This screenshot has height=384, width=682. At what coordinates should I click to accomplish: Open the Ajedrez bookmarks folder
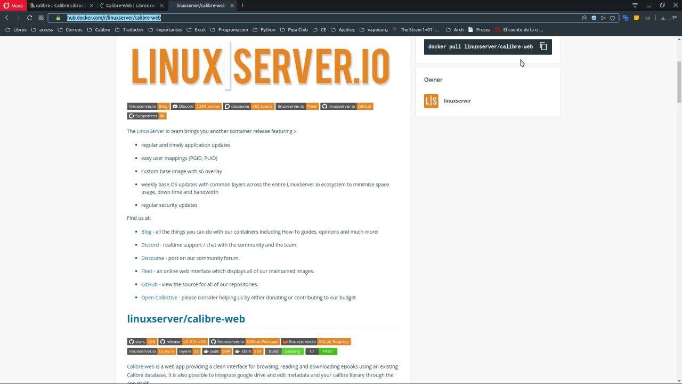click(343, 30)
